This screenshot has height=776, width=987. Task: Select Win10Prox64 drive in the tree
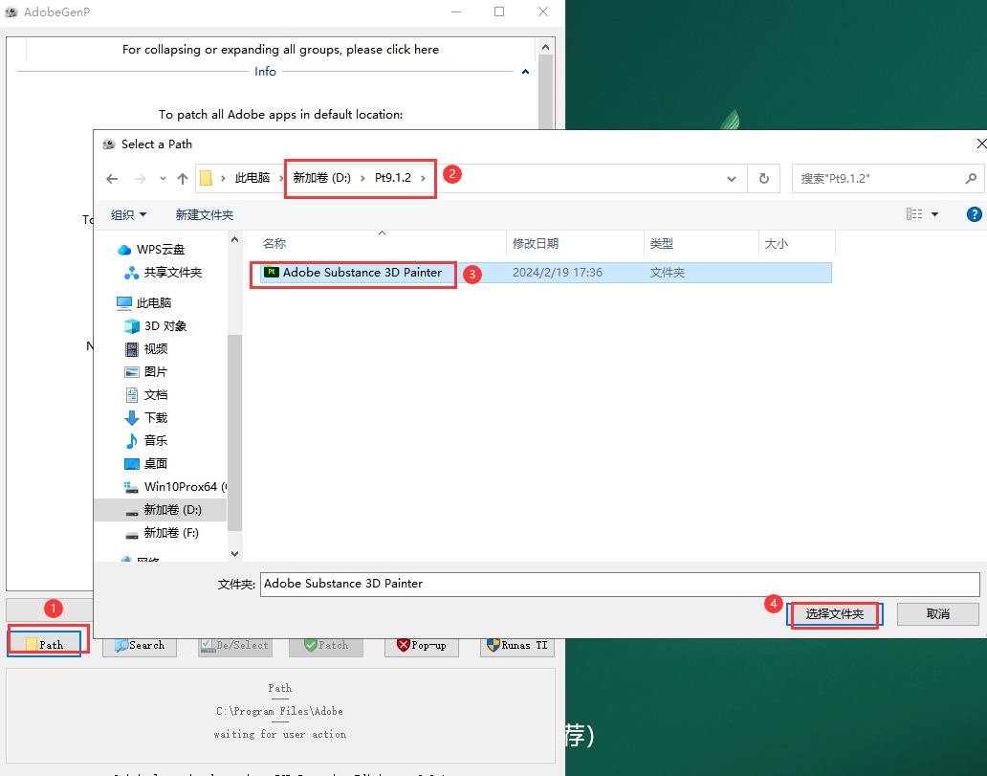click(x=175, y=486)
